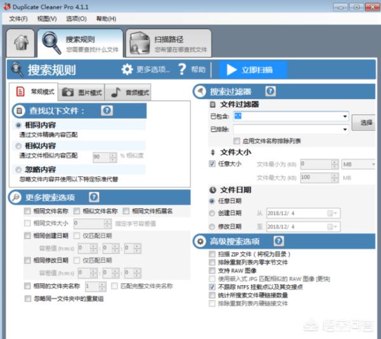Select 忽略内容 radio button
The image size is (381, 339).
18,169
